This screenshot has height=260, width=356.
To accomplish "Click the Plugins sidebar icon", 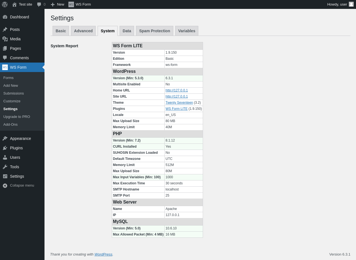I will point(5,148).
